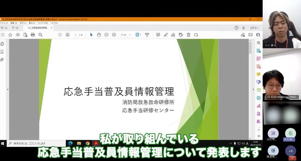
Task: Open the ファイル(F) menu
Action: click(x=4, y=23)
